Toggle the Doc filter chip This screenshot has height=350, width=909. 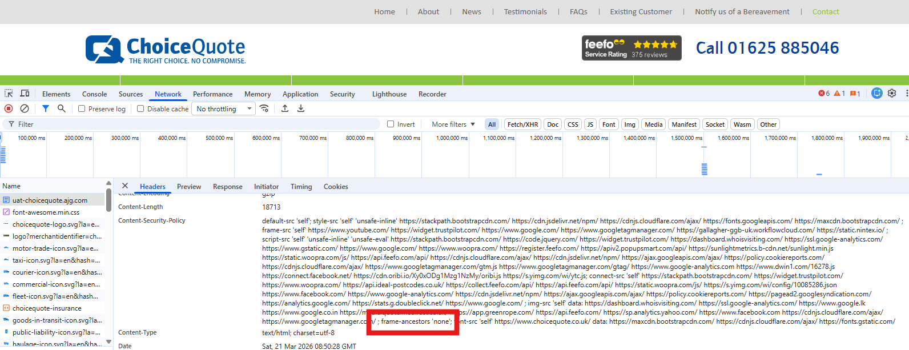click(553, 124)
